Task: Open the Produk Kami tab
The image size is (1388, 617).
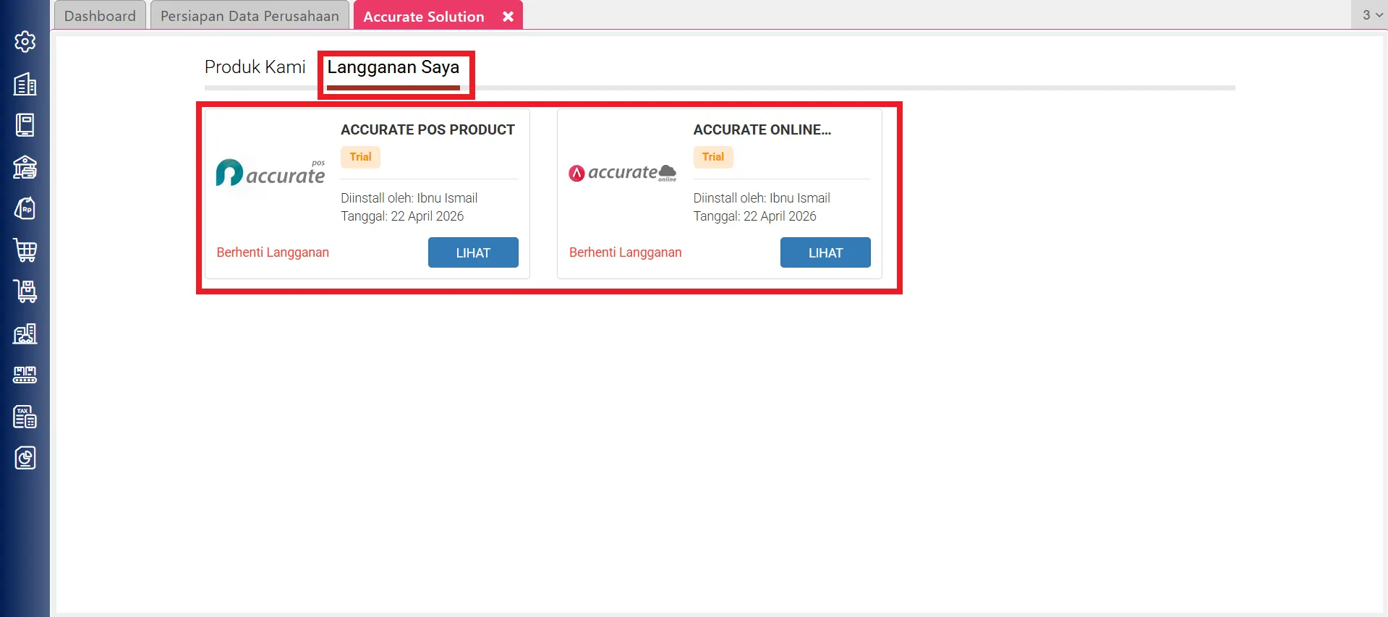Action: [255, 67]
